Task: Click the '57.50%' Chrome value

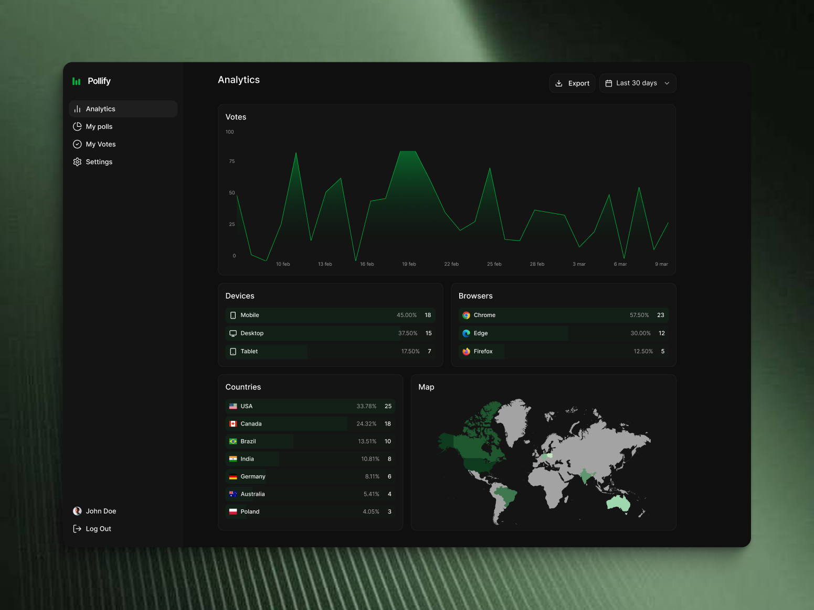Action: click(639, 315)
